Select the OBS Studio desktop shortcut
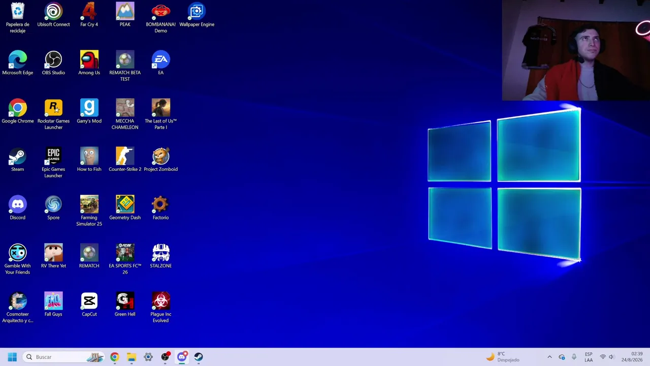 pyautogui.click(x=53, y=64)
